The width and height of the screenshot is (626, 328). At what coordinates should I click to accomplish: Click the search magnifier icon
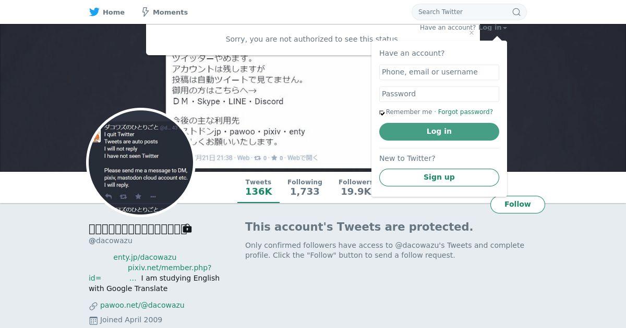click(516, 12)
